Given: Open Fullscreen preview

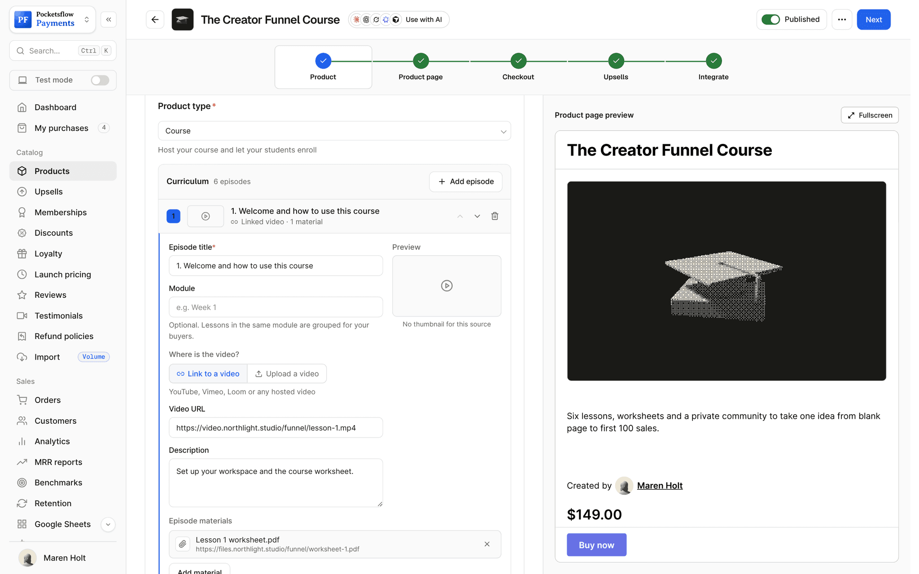Looking at the screenshot, I should click(870, 115).
